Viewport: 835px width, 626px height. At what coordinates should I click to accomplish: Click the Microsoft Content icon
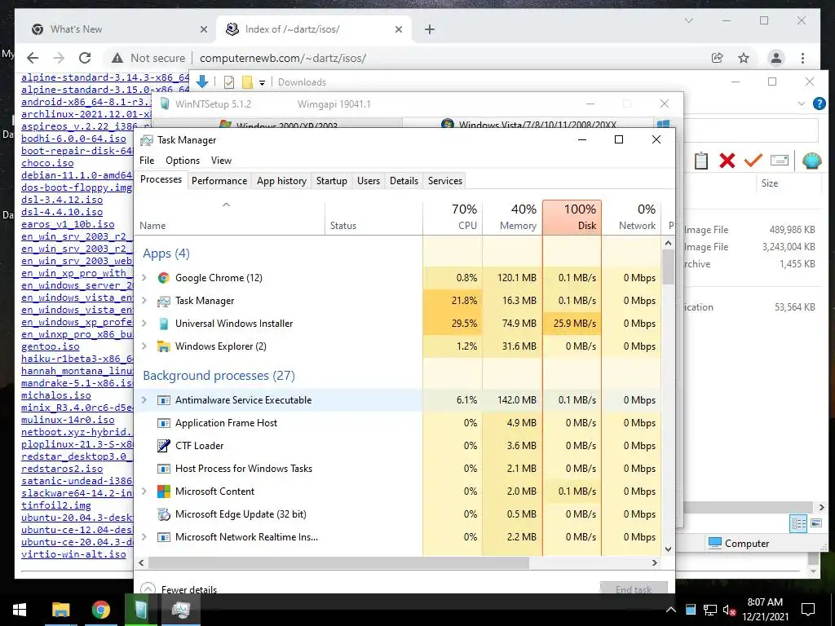coord(163,492)
